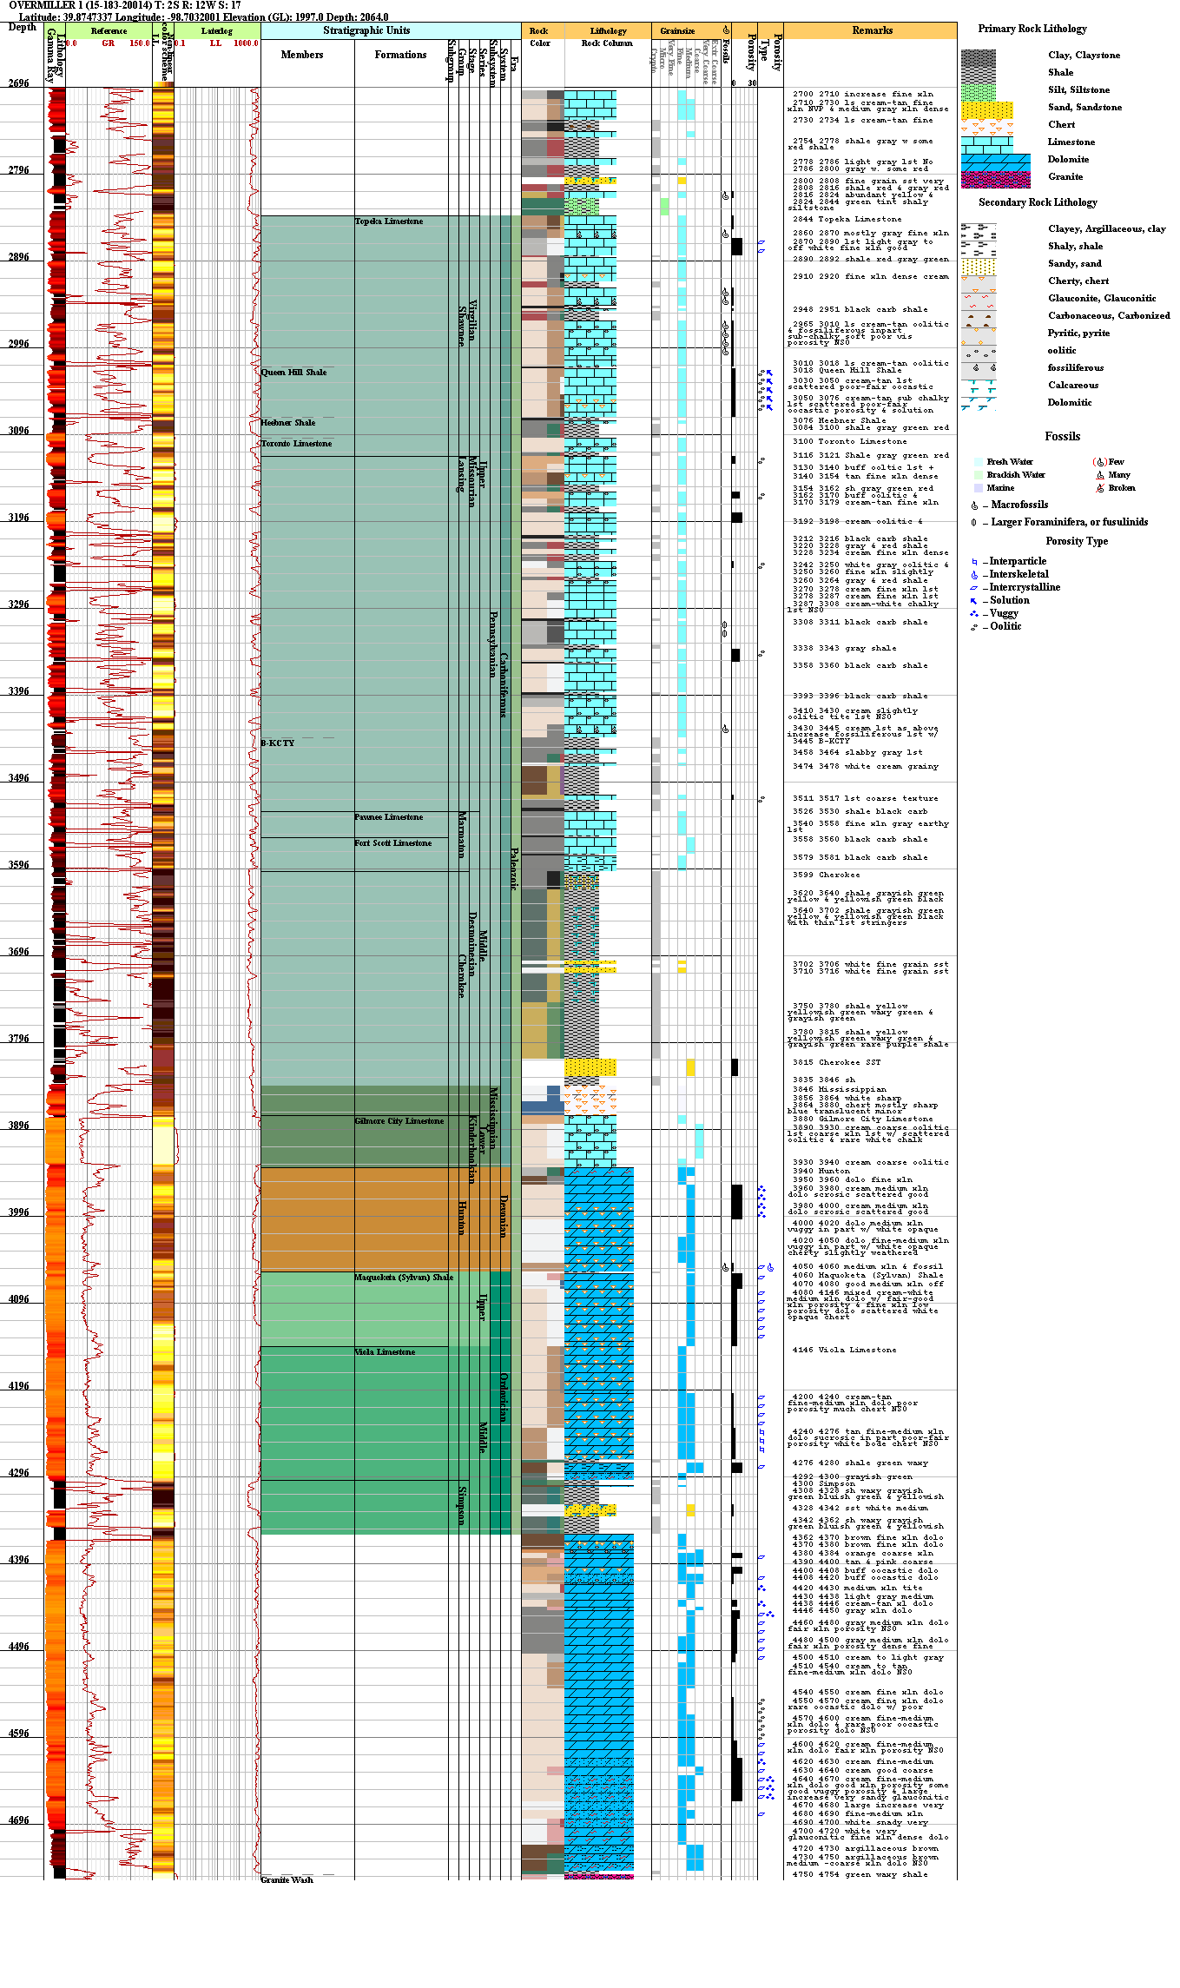Click the Chert orange triangle pattern swatch
The width and height of the screenshot is (1180, 1988).
pyautogui.click(x=986, y=127)
